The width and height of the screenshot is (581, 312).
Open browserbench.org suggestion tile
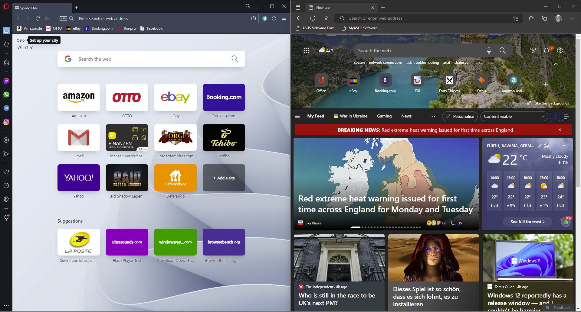[x=224, y=242]
